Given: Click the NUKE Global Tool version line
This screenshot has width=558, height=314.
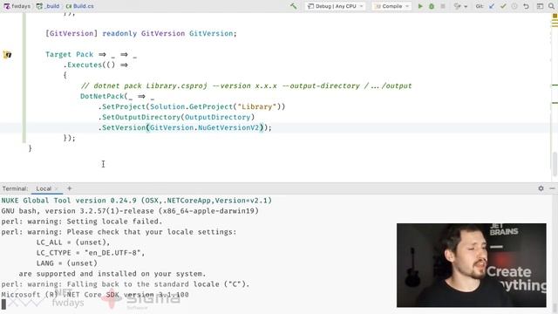Looking at the screenshot, I should [x=137, y=201].
